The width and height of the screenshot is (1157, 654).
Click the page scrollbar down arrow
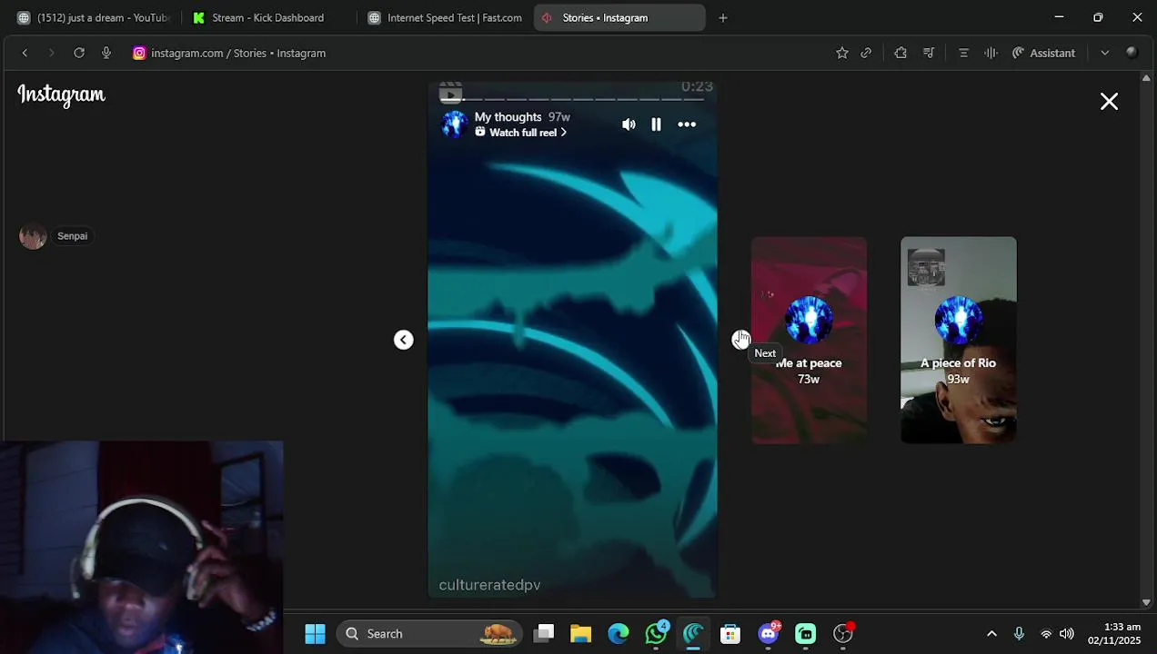pos(1146,602)
